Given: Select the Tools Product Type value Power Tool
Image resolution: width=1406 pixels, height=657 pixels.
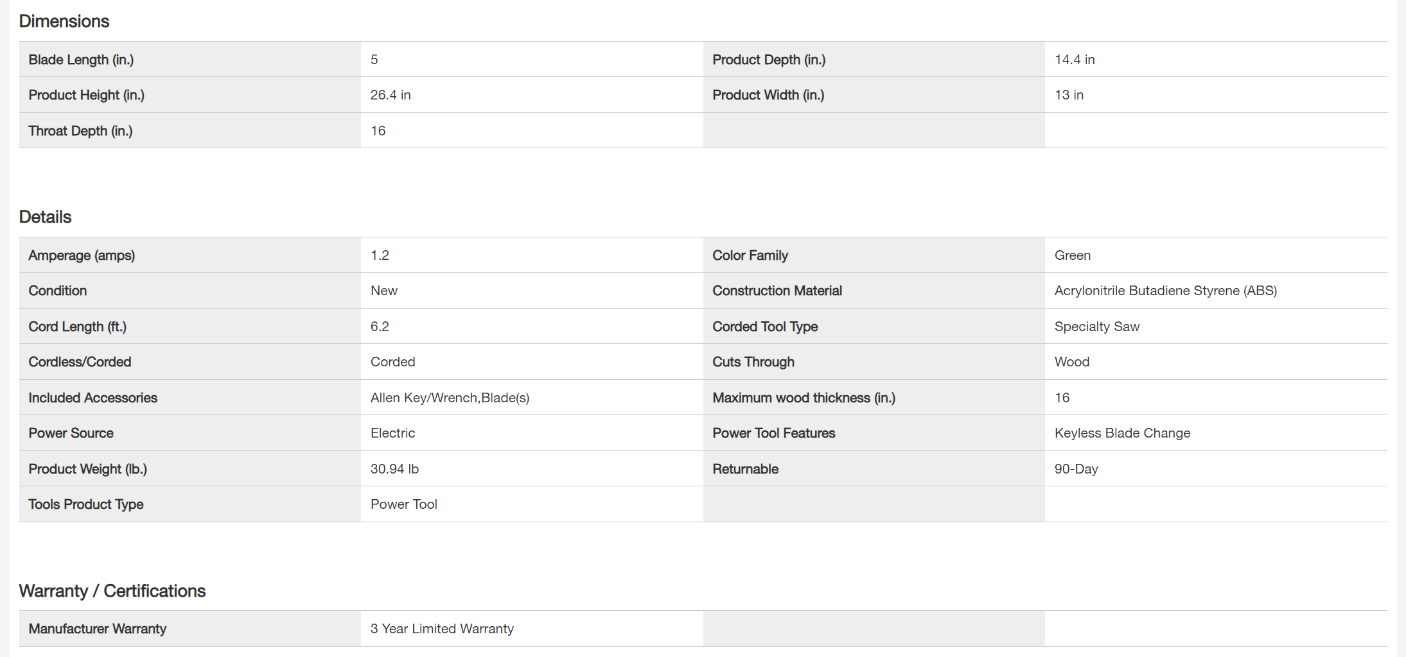Looking at the screenshot, I should 403,504.
